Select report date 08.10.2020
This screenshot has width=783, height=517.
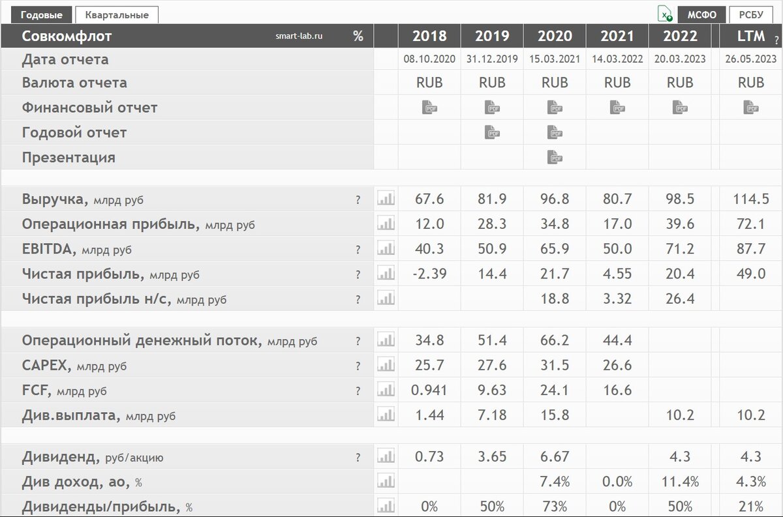pos(429,59)
